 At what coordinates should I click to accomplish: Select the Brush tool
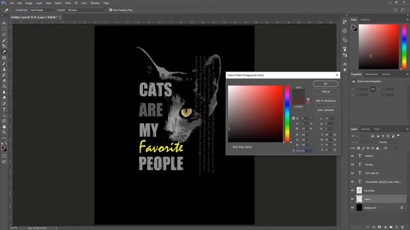[4, 63]
